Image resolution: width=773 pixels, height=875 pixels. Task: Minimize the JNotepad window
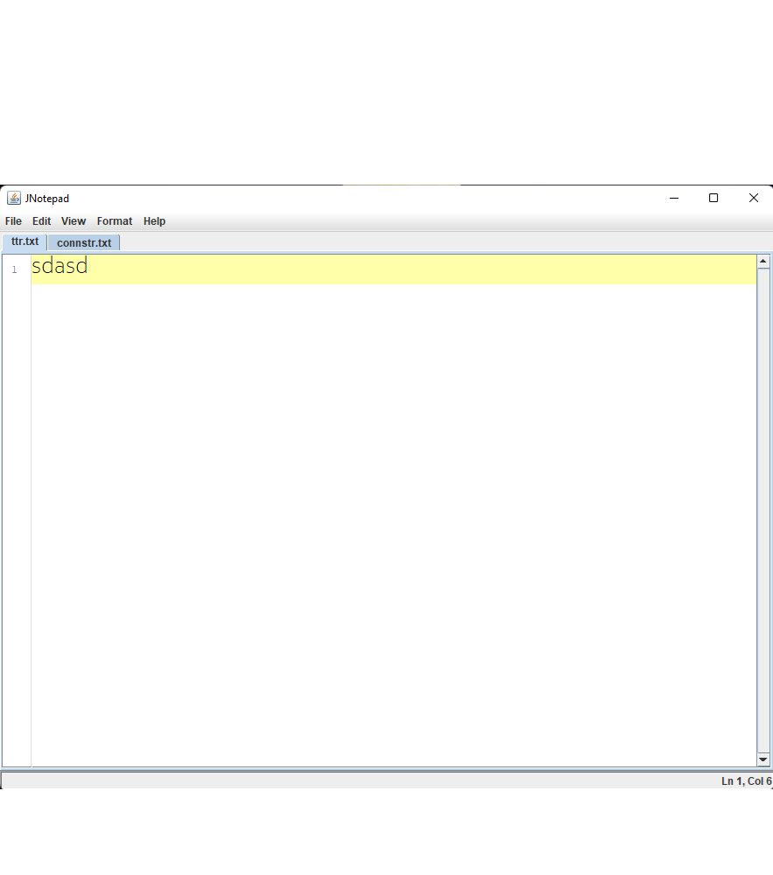(x=674, y=199)
